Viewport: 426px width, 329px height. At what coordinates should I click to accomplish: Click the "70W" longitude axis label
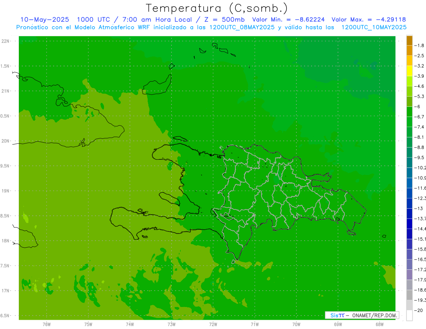[x=296, y=324]
